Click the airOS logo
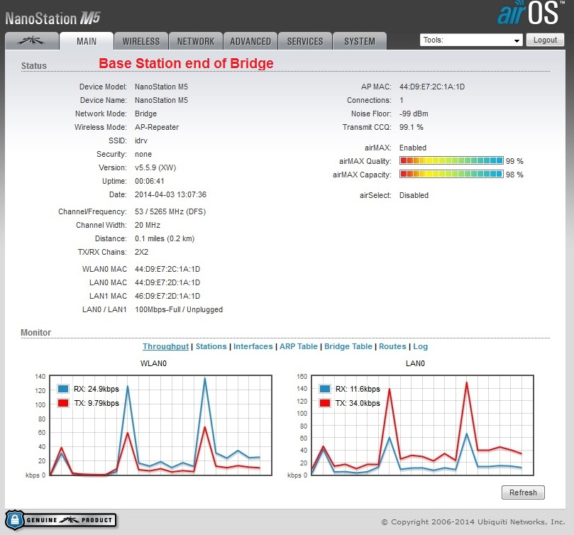The image size is (574, 535). 530,14
